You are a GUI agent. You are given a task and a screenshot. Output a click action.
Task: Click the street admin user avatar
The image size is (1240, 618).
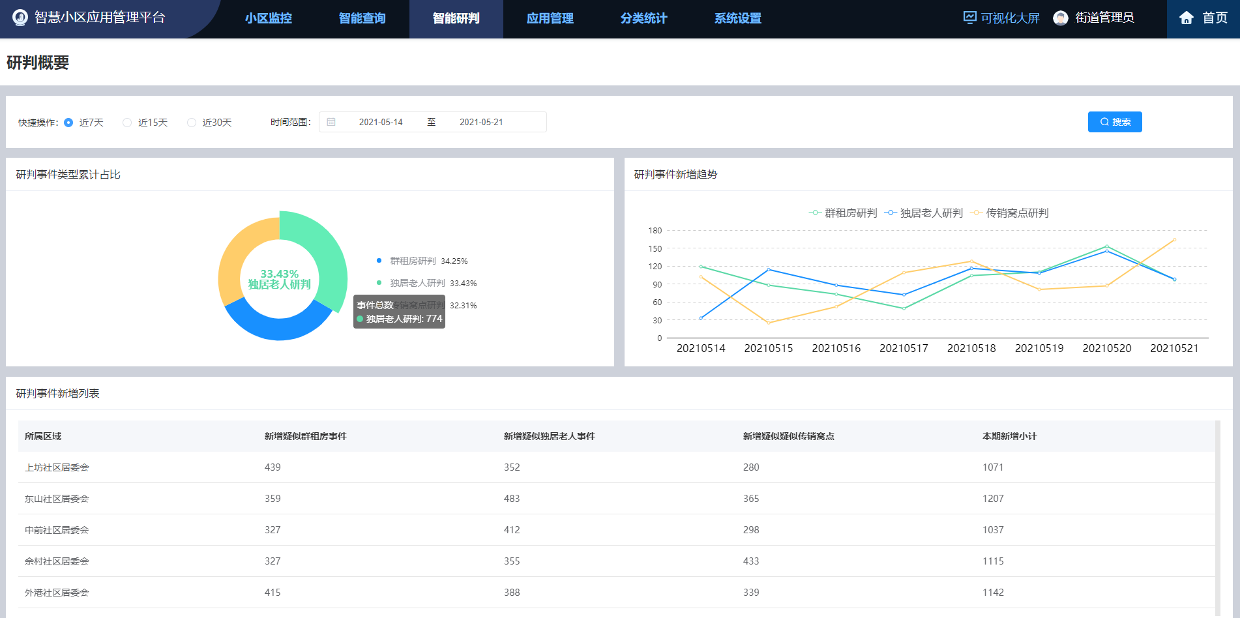coord(1061,18)
